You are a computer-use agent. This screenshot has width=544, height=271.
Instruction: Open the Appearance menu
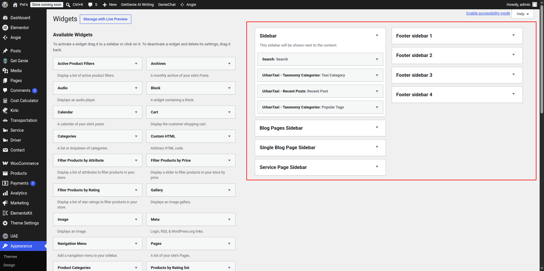pyautogui.click(x=23, y=246)
